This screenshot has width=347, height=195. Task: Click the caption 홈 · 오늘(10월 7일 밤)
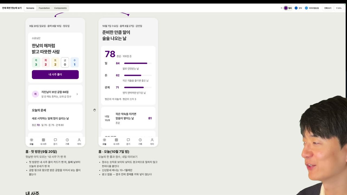pos(114,152)
